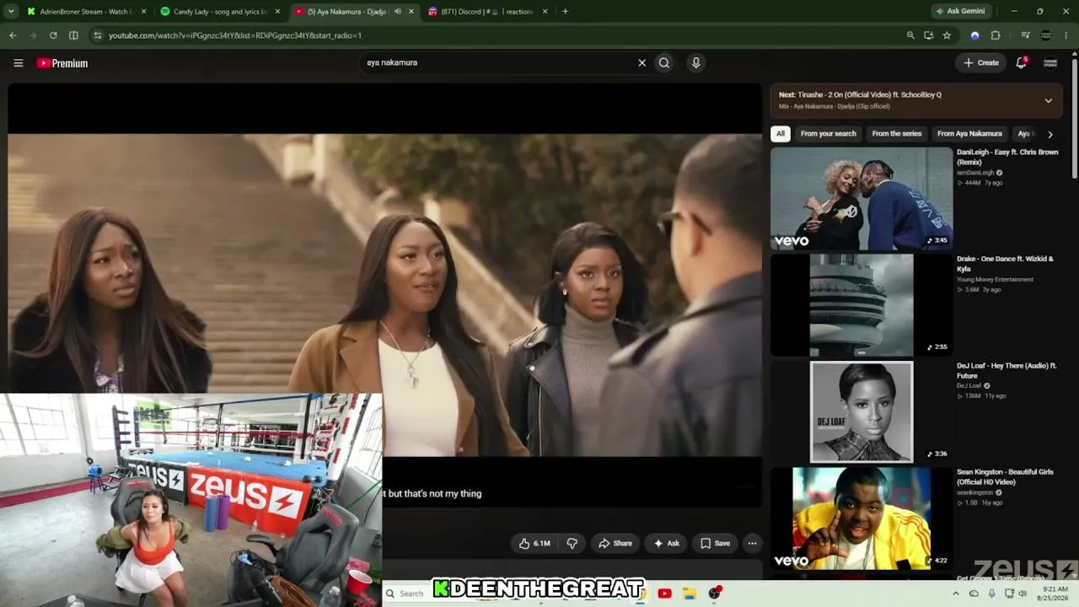Image resolution: width=1079 pixels, height=607 pixels.
Task: Expand the 'Next: Tinashe - 2 On' playlist panel
Action: [x=1048, y=100]
